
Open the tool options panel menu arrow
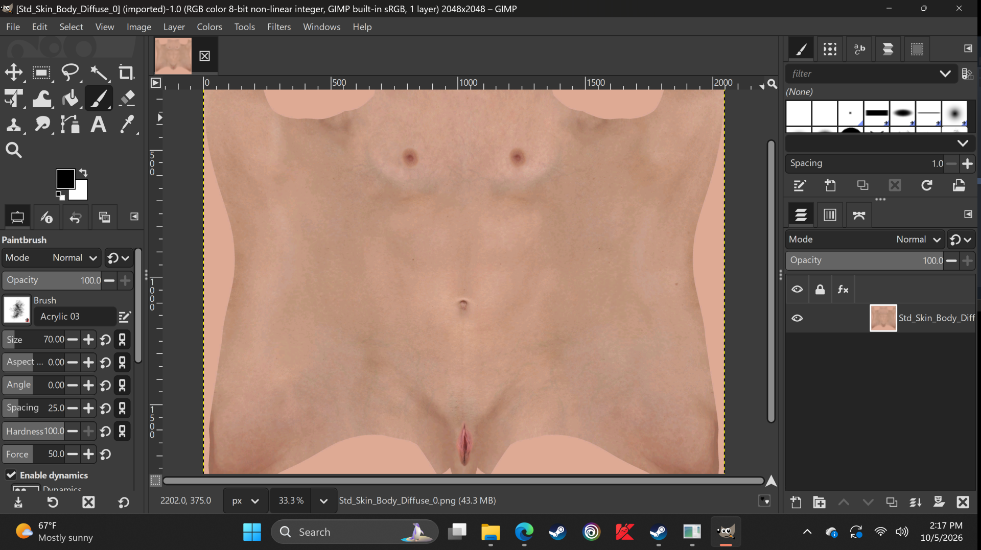point(134,217)
